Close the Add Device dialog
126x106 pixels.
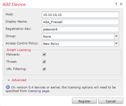click(121, 4)
